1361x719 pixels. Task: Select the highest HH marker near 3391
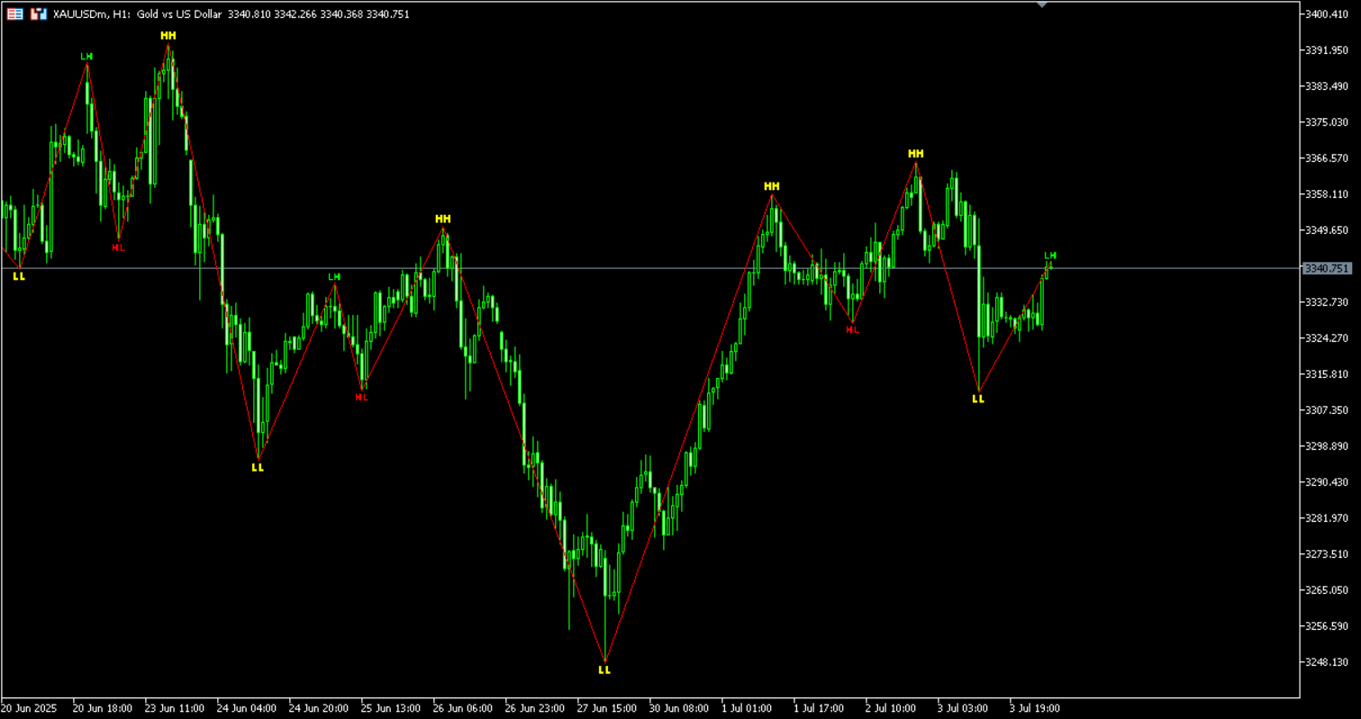coord(168,35)
